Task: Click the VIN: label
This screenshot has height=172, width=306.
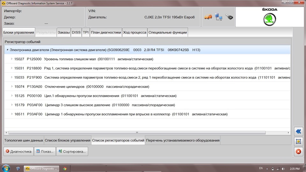Action: pyautogui.click(x=92, y=11)
